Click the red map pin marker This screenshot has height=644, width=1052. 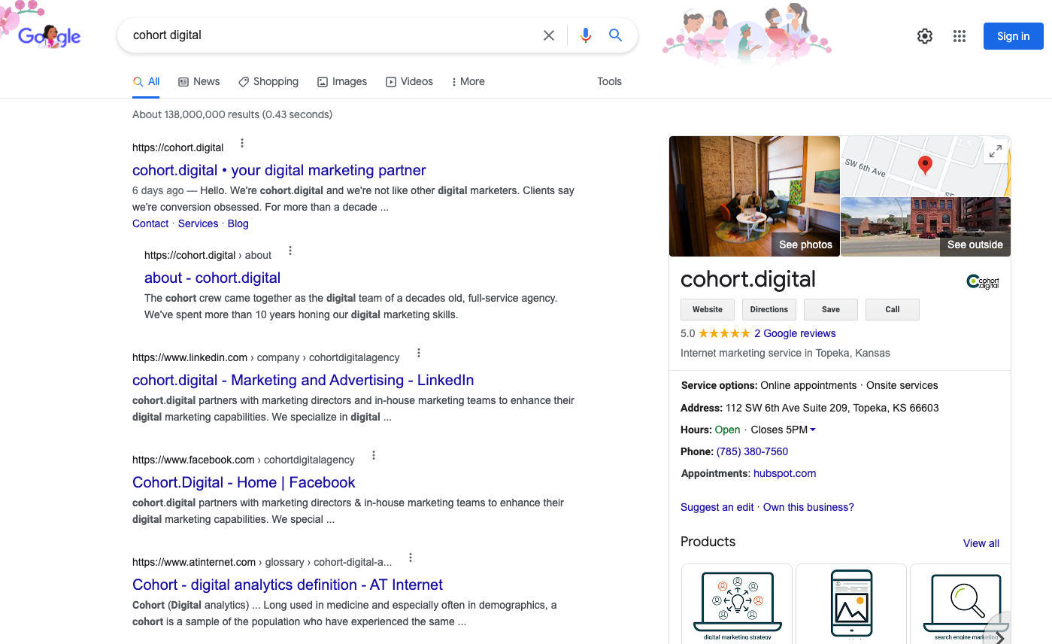925,165
